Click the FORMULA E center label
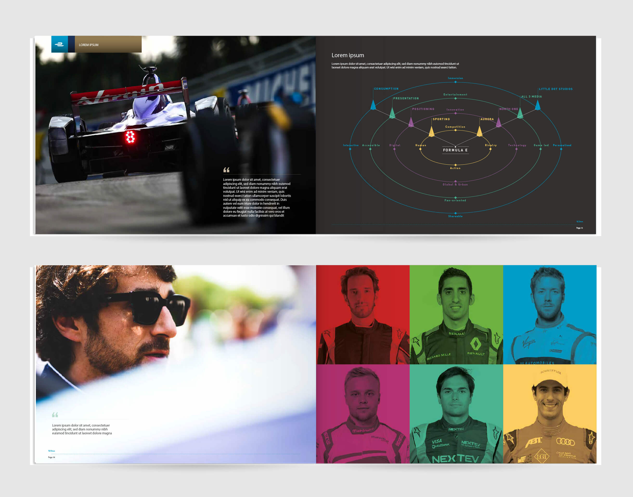 (455, 150)
